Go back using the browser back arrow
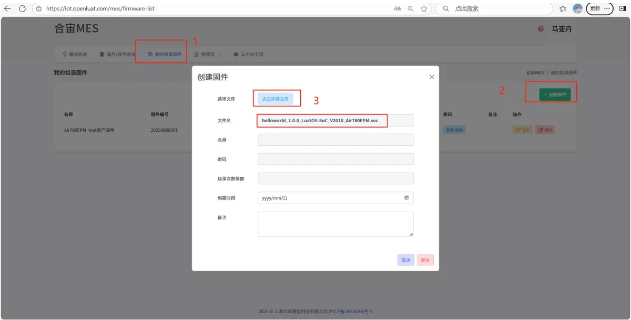The image size is (631, 320). click(7, 8)
